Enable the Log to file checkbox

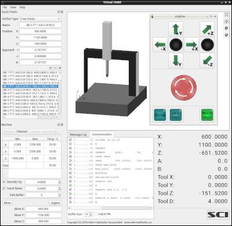(96, 214)
